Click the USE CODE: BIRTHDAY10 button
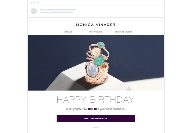 point(96,118)
